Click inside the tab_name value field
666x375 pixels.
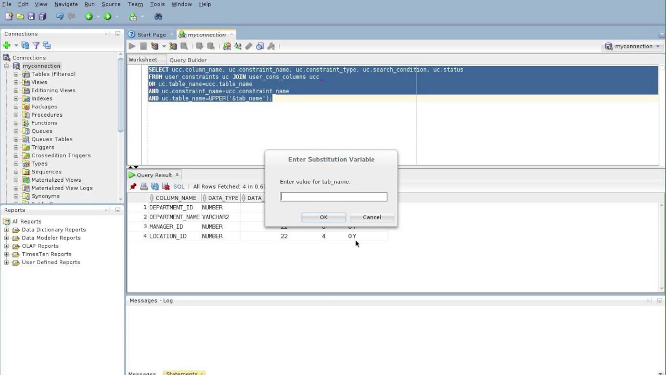tap(333, 196)
